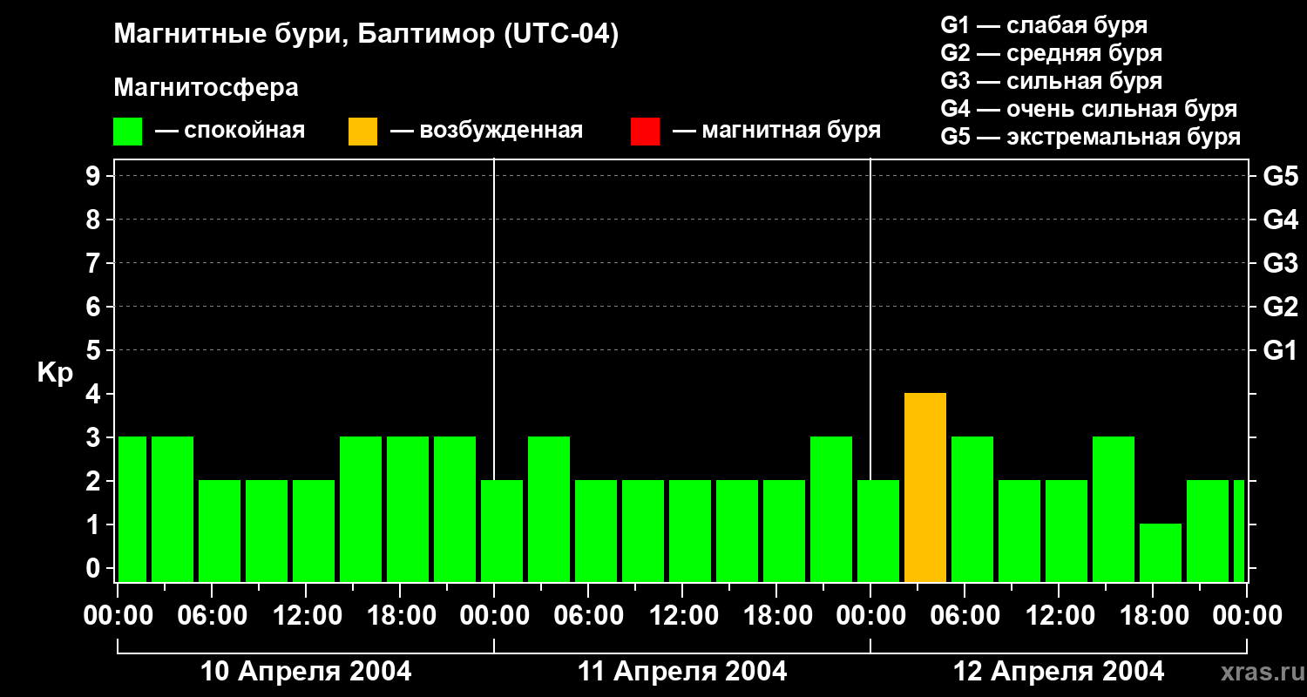Click the 'G4 — очень сильная буря' legend line

[x=1089, y=109]
